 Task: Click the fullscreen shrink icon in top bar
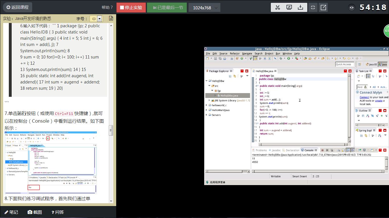[313, 7]
